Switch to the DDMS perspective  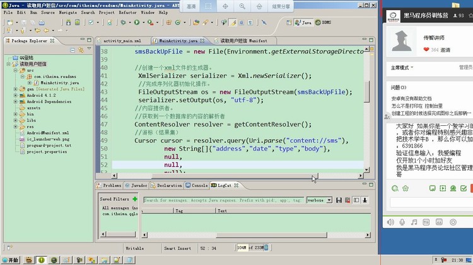tap(323, 23)
